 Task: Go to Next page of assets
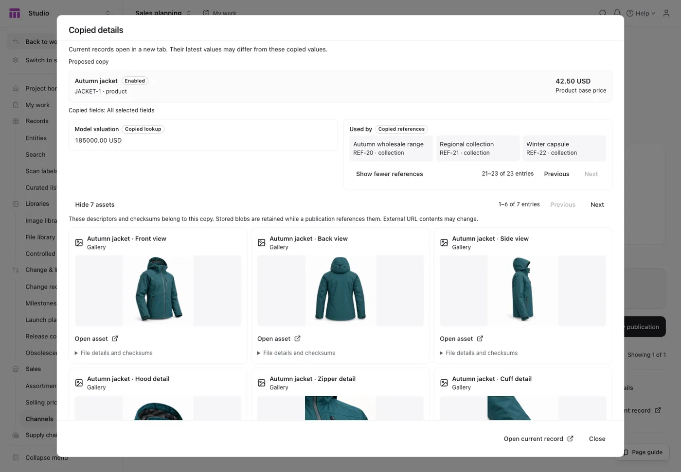[597, 205]
